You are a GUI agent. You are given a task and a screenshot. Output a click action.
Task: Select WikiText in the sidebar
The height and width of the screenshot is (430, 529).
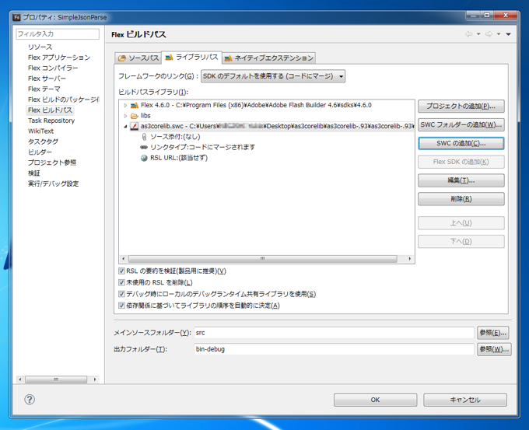pos(40,131)
